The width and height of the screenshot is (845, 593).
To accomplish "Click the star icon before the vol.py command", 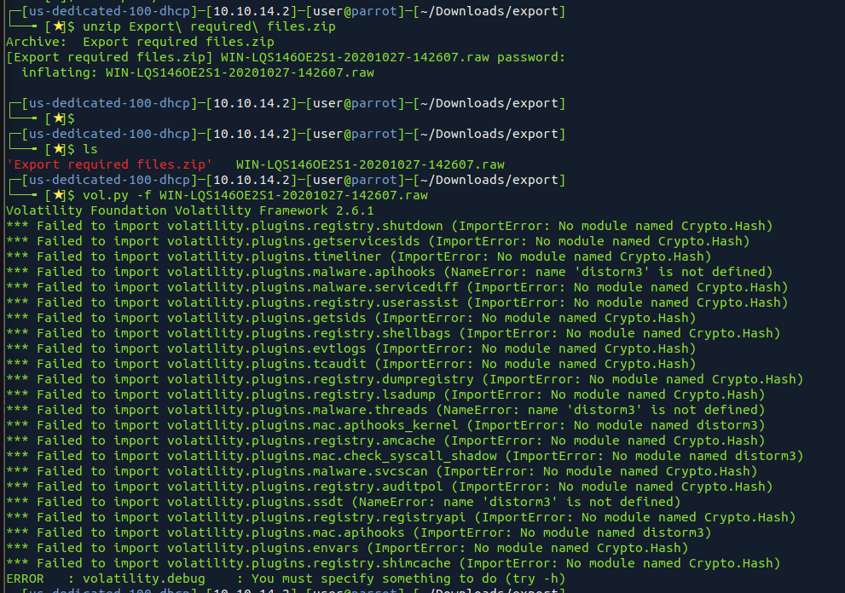I will coord(59,195).
